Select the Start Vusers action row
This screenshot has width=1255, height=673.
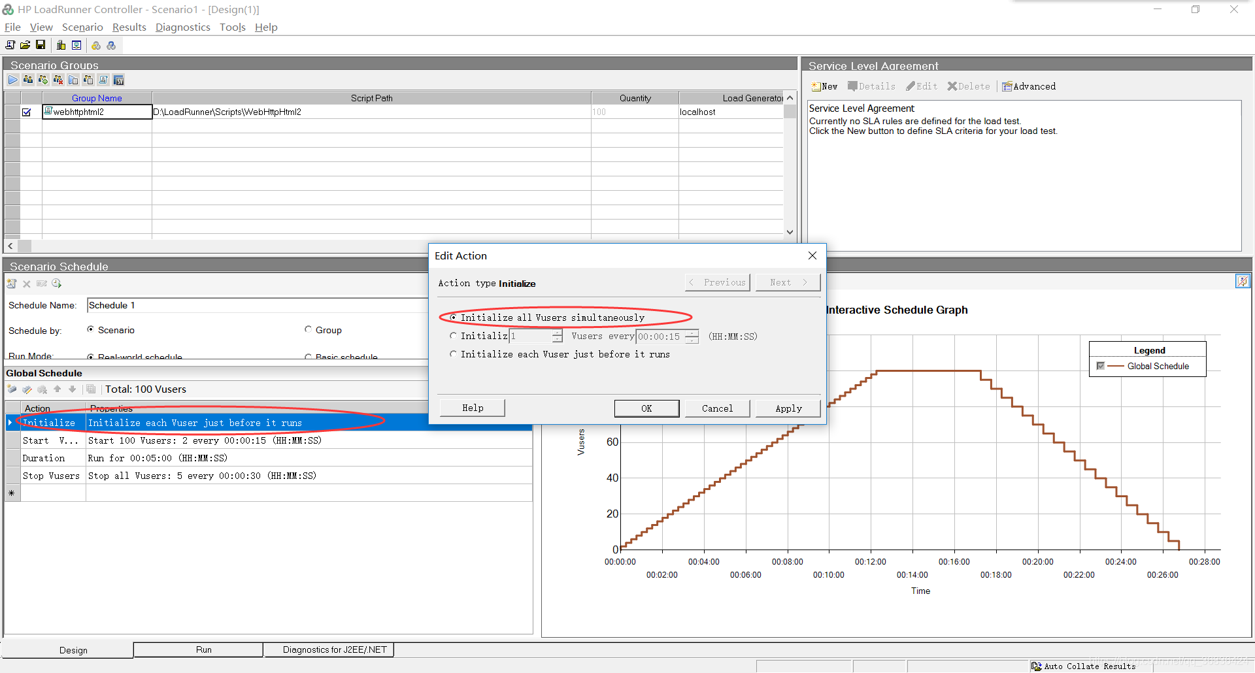[269, 440]
